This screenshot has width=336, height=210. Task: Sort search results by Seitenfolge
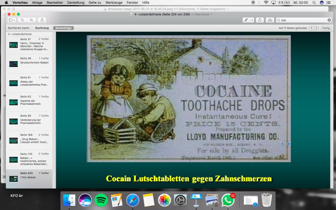point(63,28)
